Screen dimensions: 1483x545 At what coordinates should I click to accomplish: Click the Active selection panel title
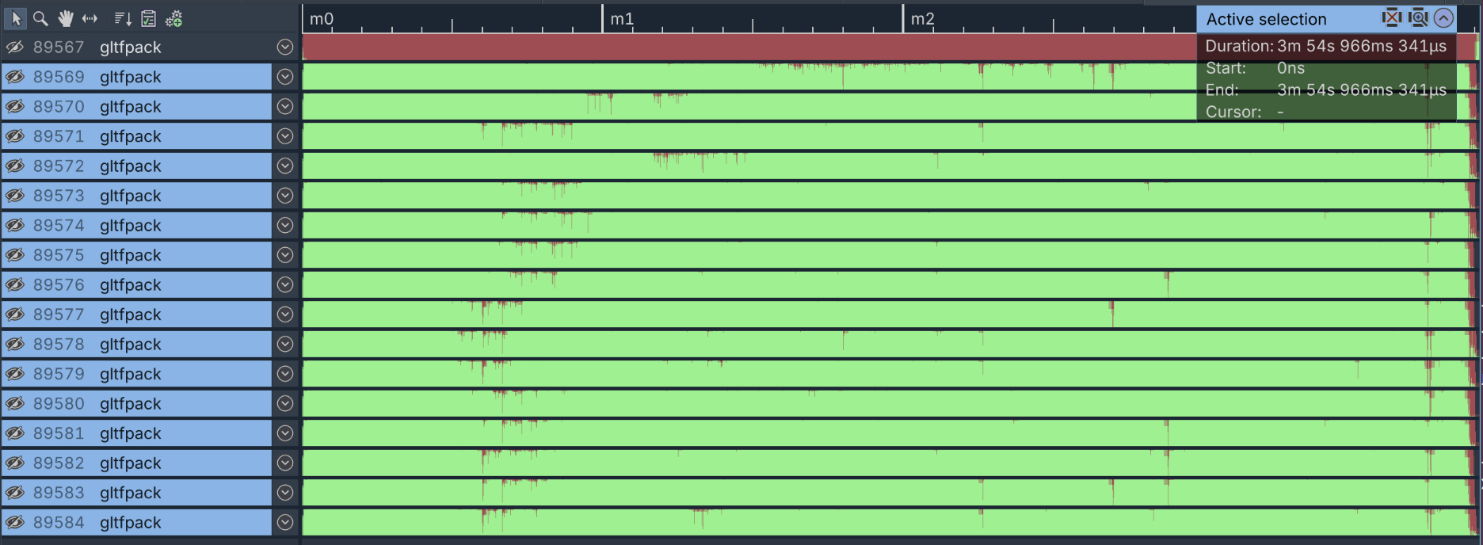point(1266,19)
